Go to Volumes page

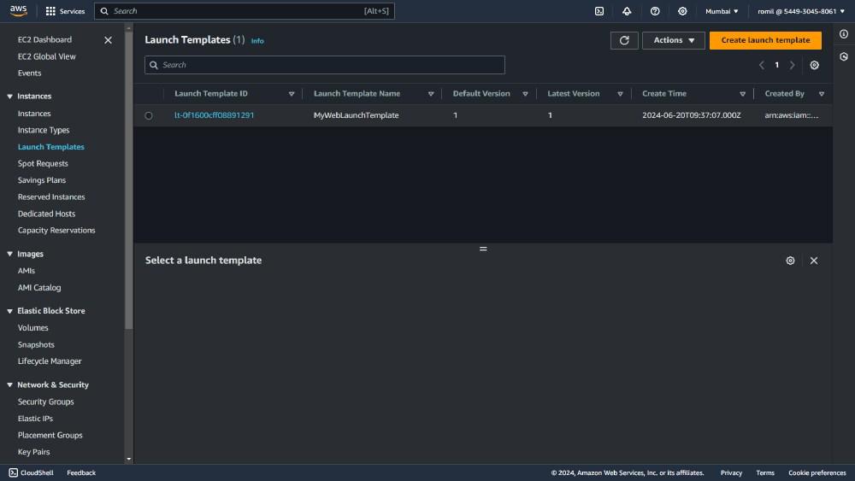pyautogui.click(x=32, y=328)
